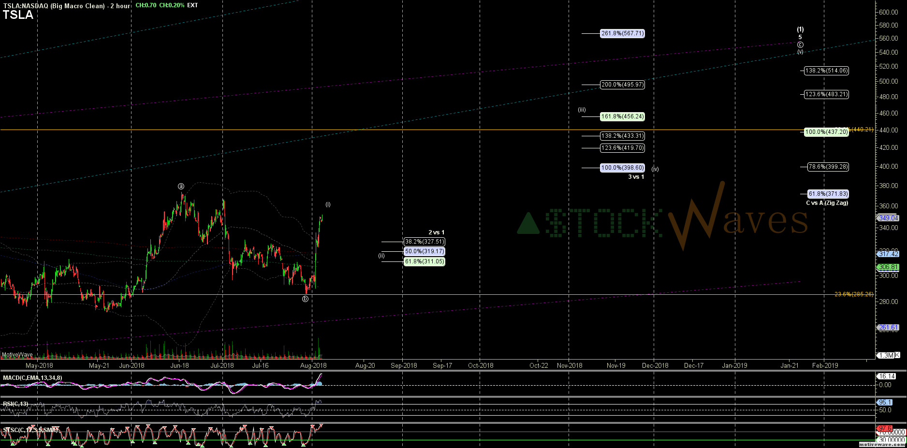This screenshot has height=448, width=907.
Task: Click the 161.8%(456.24) extension label
Action: click(622, 116)
